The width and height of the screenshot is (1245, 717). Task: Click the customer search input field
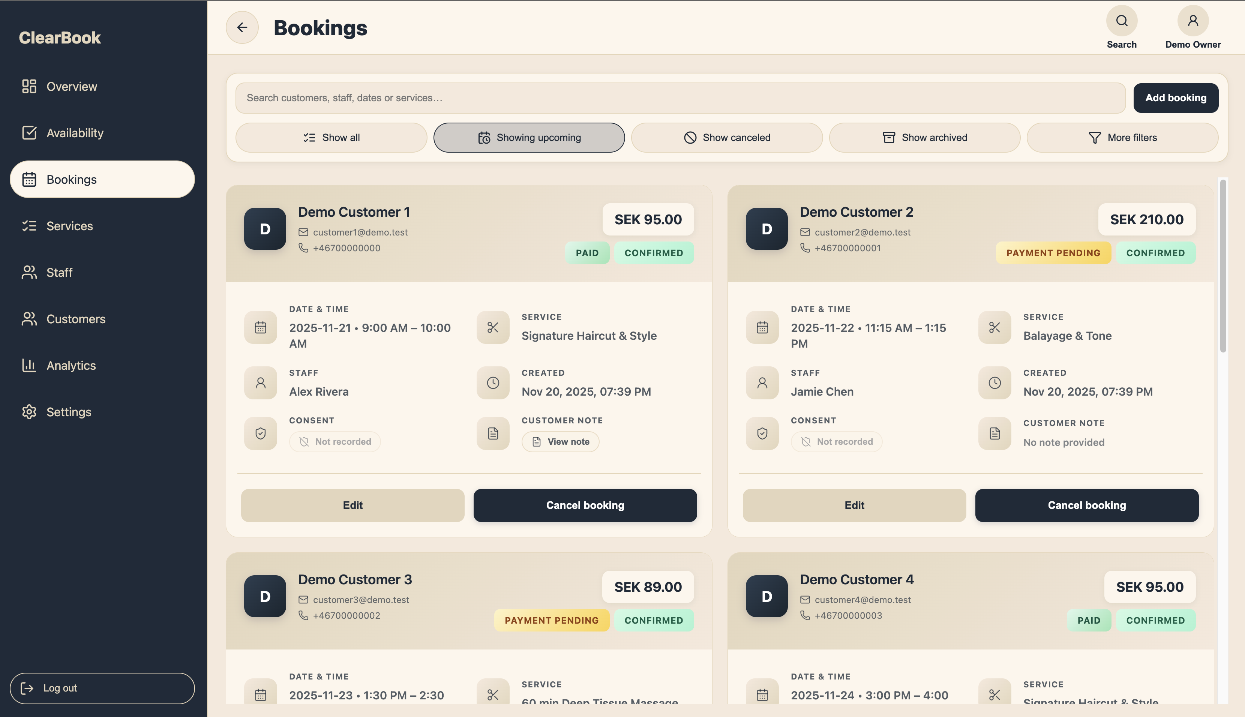[680, 97]
